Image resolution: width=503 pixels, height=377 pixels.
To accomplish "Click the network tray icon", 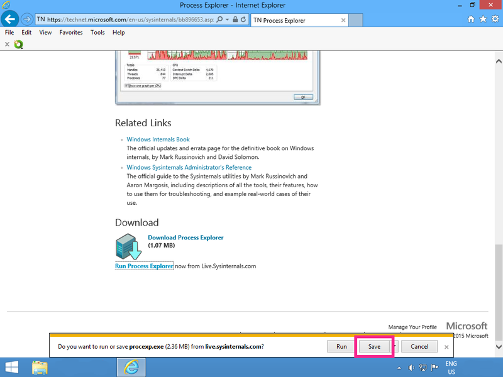I will [x=423, y=368].
